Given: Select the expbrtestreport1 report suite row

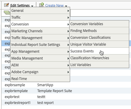Looking at the screenshot, I should pos(66,102).
